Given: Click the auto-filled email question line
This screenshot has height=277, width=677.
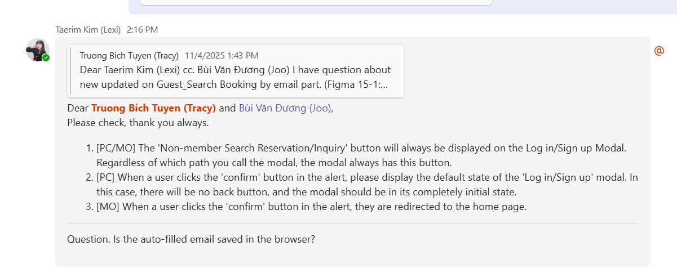Looking at the screenshot, I should pos(191,239).
